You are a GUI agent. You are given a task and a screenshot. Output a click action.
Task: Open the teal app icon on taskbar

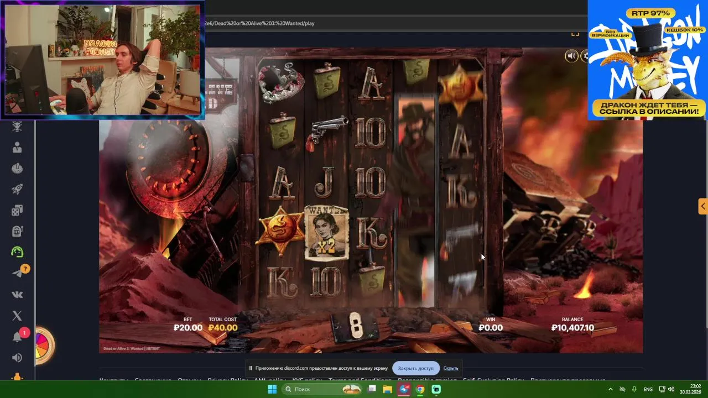coord(436,389)
